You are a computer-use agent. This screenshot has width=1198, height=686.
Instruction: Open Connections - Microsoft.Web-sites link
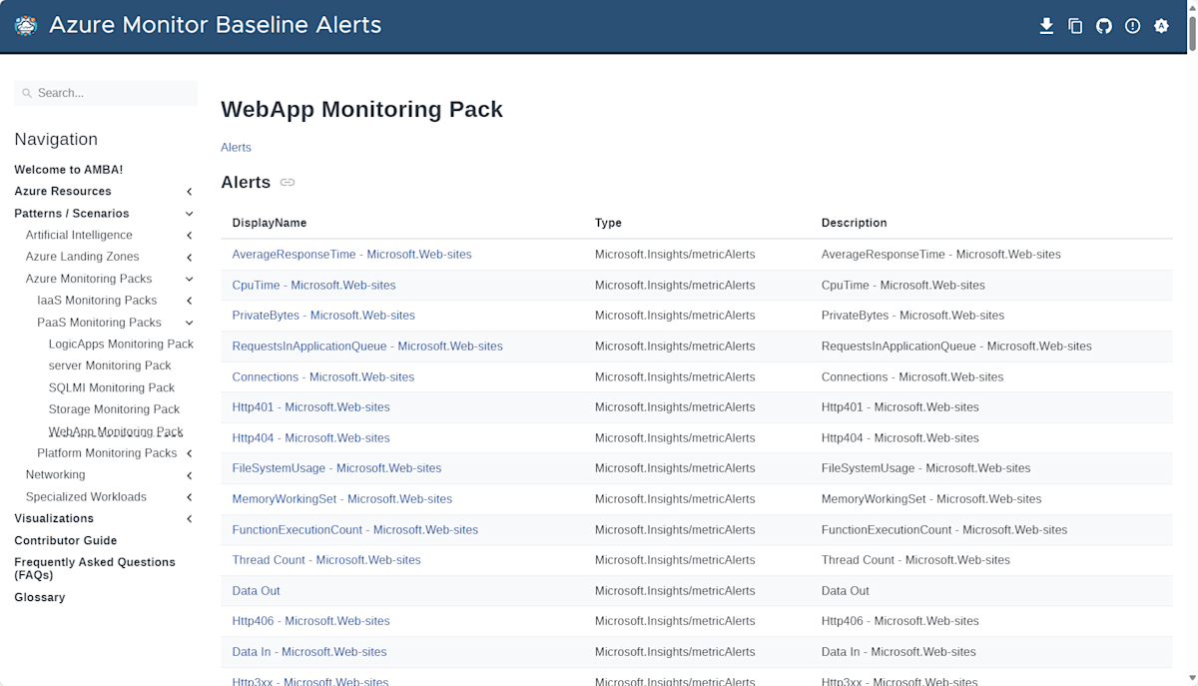[x=322, y=376]
